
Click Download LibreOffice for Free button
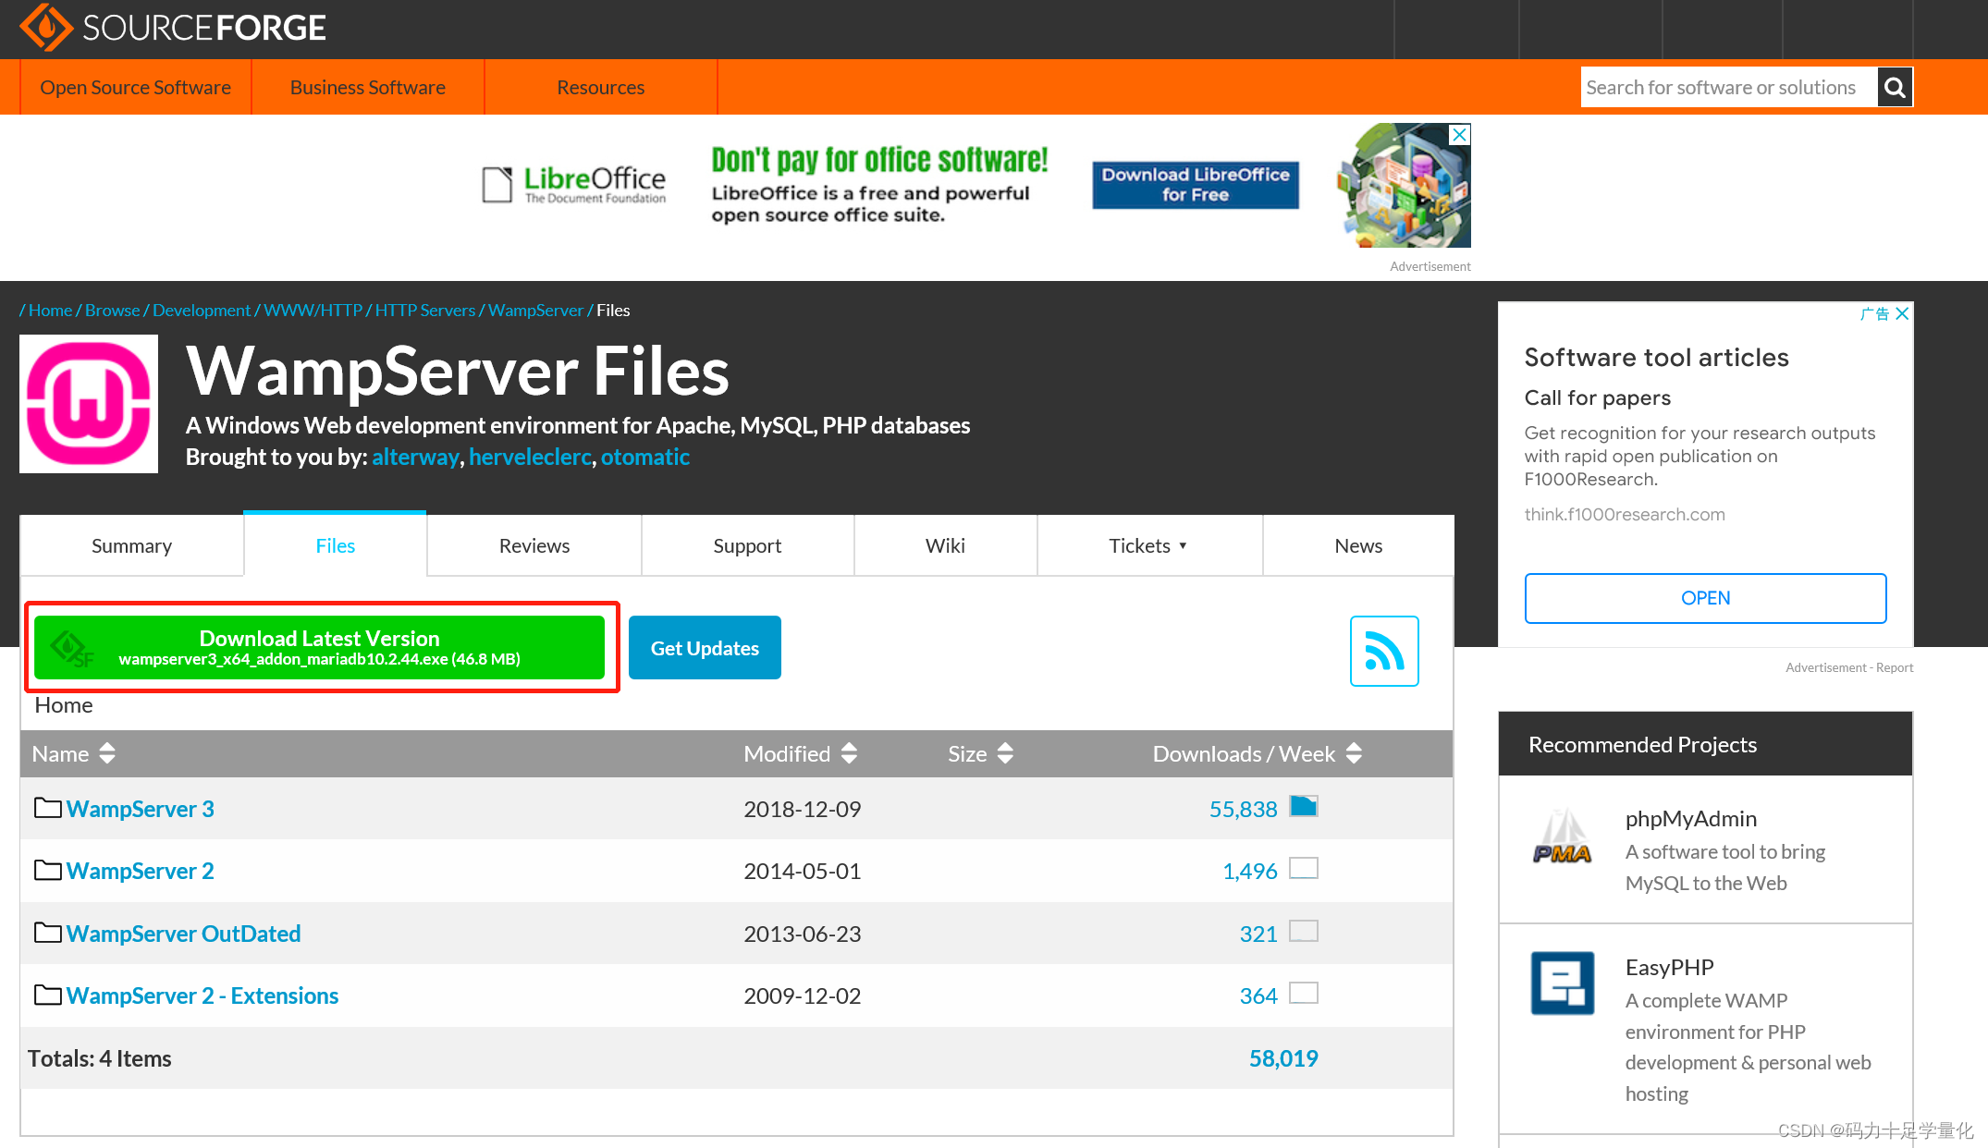(1196, 185)
